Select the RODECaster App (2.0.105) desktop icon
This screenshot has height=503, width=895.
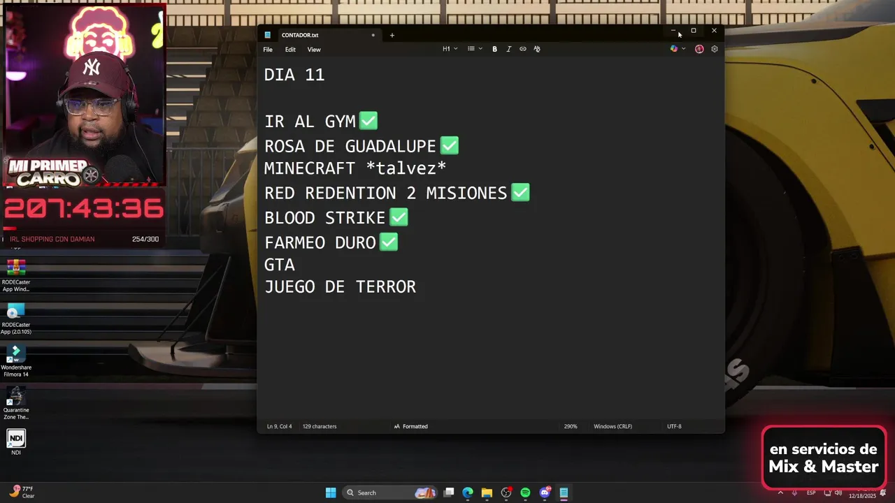pos(16,319)
